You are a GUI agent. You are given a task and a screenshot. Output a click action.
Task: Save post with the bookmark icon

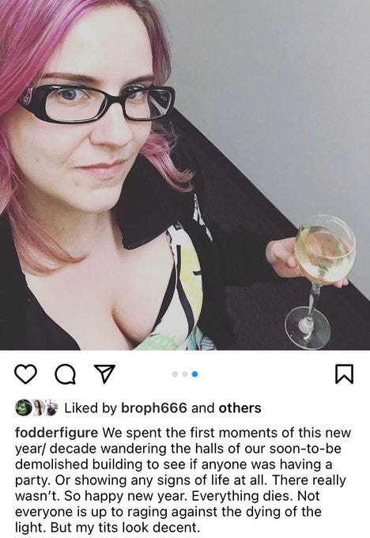(344, 374)
